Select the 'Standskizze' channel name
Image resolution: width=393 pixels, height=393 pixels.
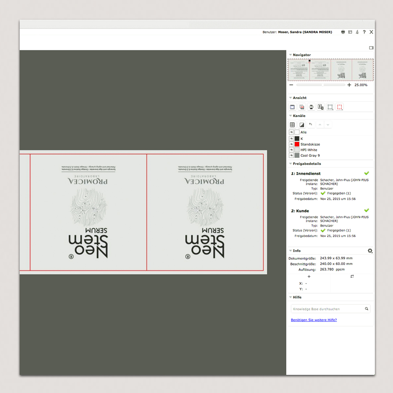310,144
